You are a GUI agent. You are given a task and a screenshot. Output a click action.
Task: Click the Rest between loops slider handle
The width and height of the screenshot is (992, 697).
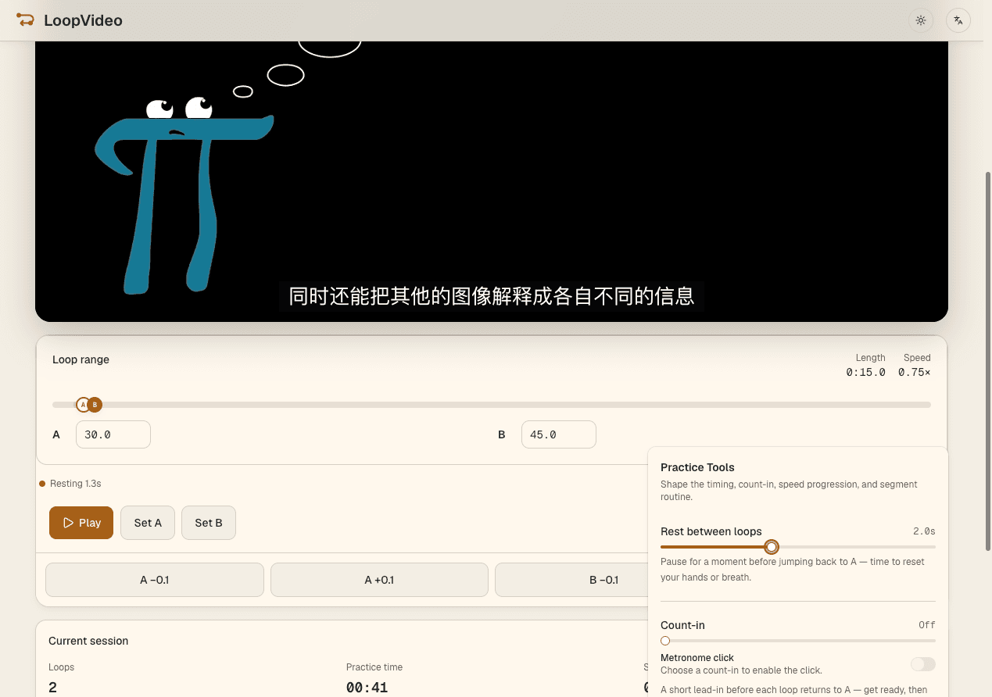(x=772, y=546)
